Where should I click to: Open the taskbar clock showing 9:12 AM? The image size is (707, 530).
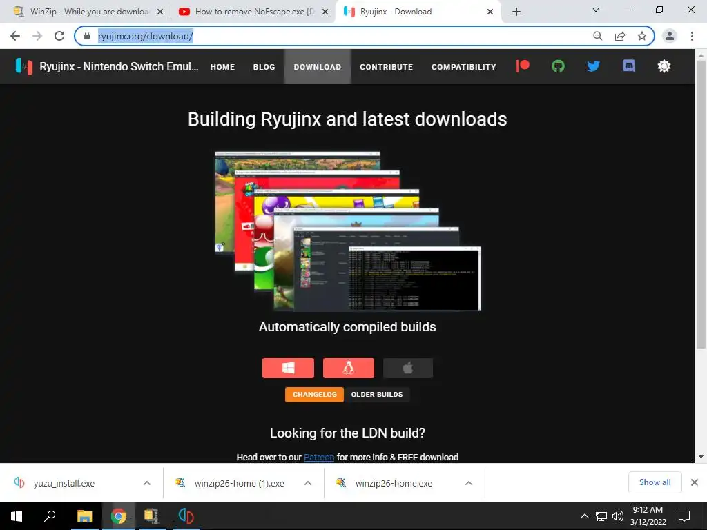point(648,516)
